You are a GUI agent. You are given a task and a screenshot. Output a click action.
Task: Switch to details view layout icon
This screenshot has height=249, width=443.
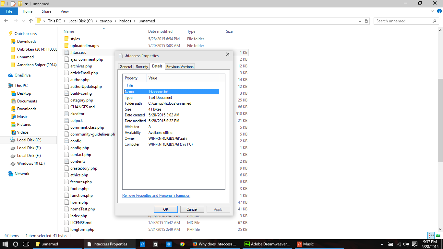431,236
